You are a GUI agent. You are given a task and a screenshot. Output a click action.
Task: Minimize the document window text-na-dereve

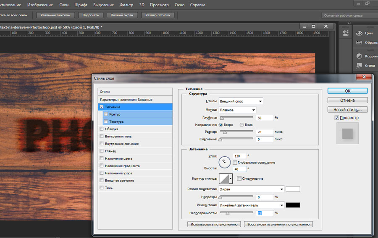tap(304, 26)
